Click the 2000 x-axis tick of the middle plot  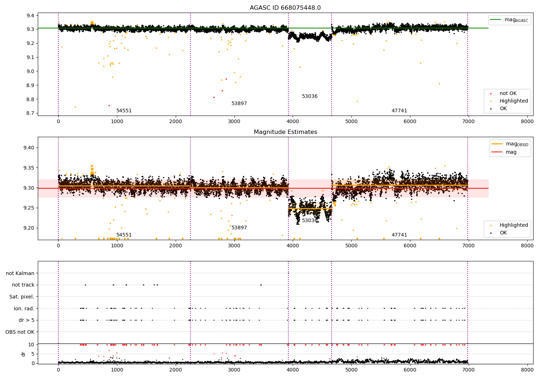click(x=175, y=246)
